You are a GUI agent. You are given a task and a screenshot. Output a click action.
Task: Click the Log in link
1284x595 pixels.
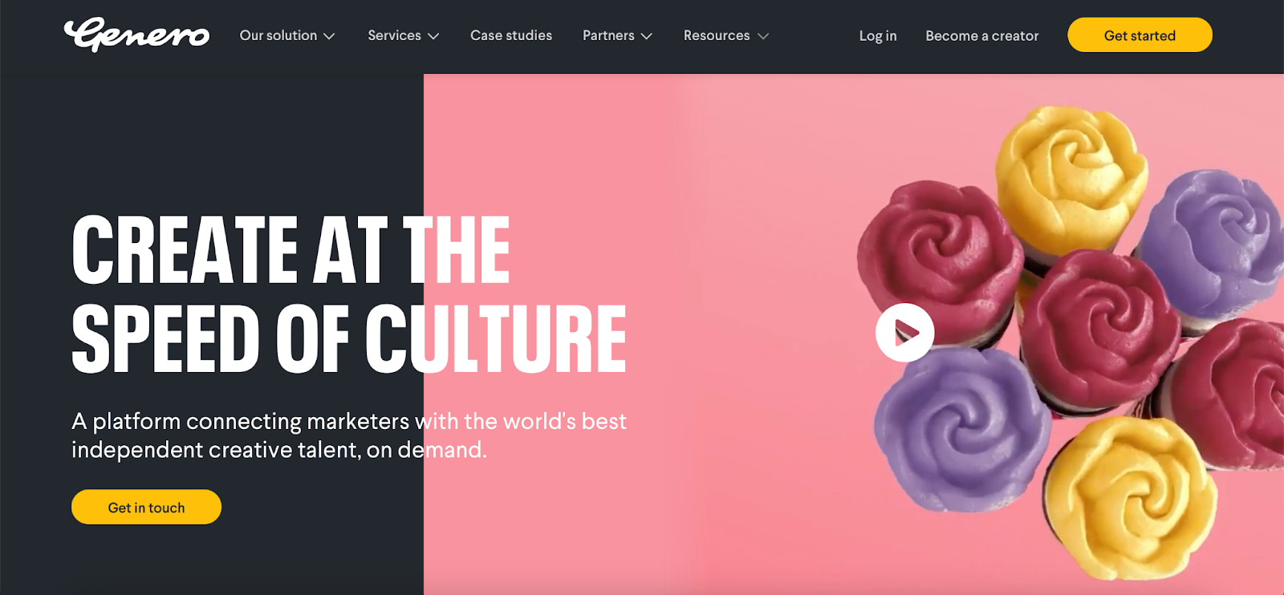click(x=878, y=36)
